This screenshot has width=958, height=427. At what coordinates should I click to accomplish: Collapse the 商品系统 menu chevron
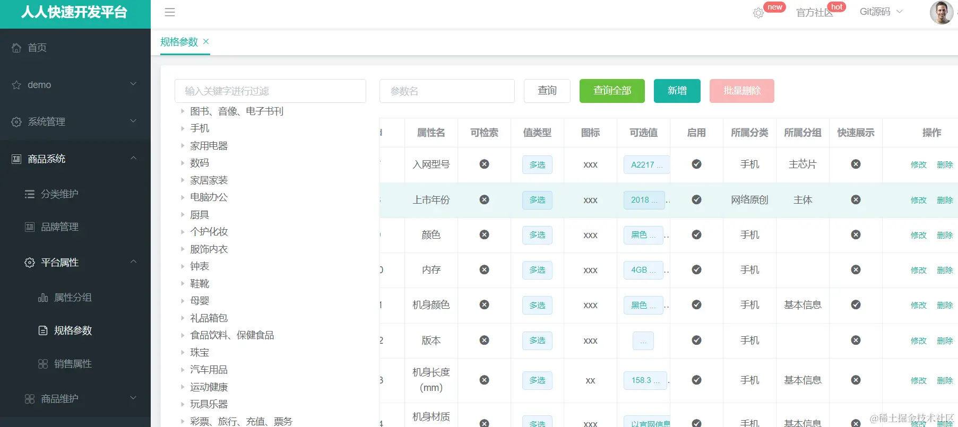[x=133, y=158]
